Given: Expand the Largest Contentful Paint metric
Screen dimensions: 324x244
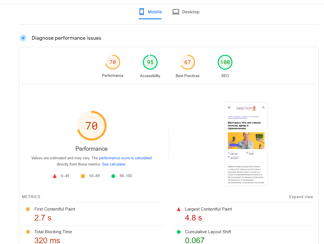Looking at the screenshot, I should point(208,209).
